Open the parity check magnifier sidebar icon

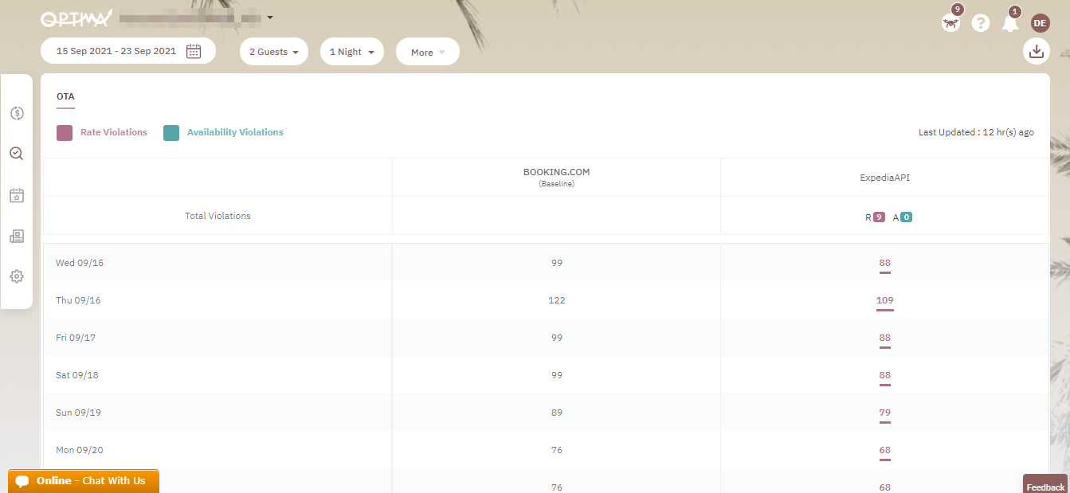click(17, 154)
